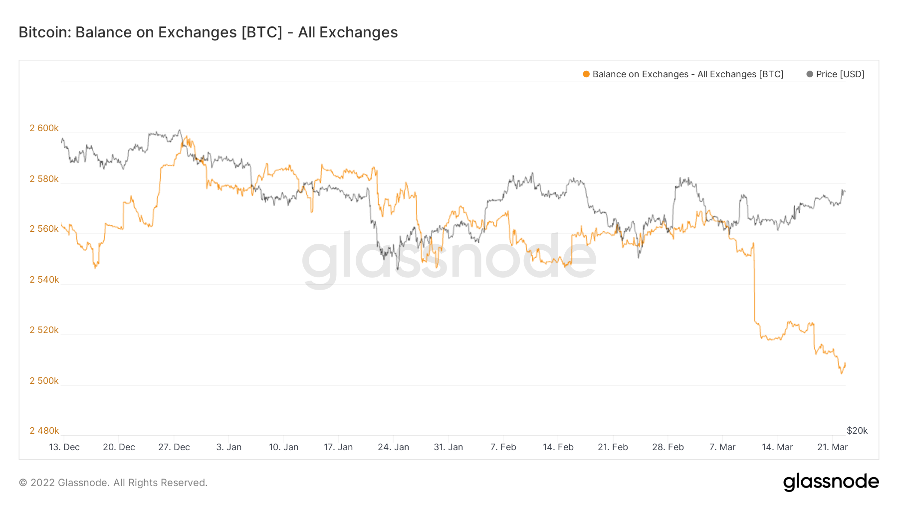Click the 27. Dec date label
The height and width of the screenshot is (505, 898).
click(x=174, y=447)
